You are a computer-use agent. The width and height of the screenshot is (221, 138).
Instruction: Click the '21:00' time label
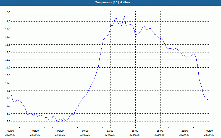tap(185, 131)
